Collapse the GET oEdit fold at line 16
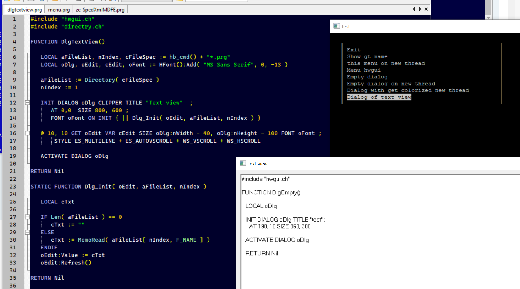The width and height of the screenshot is (520, 289). tap(27, 133)
